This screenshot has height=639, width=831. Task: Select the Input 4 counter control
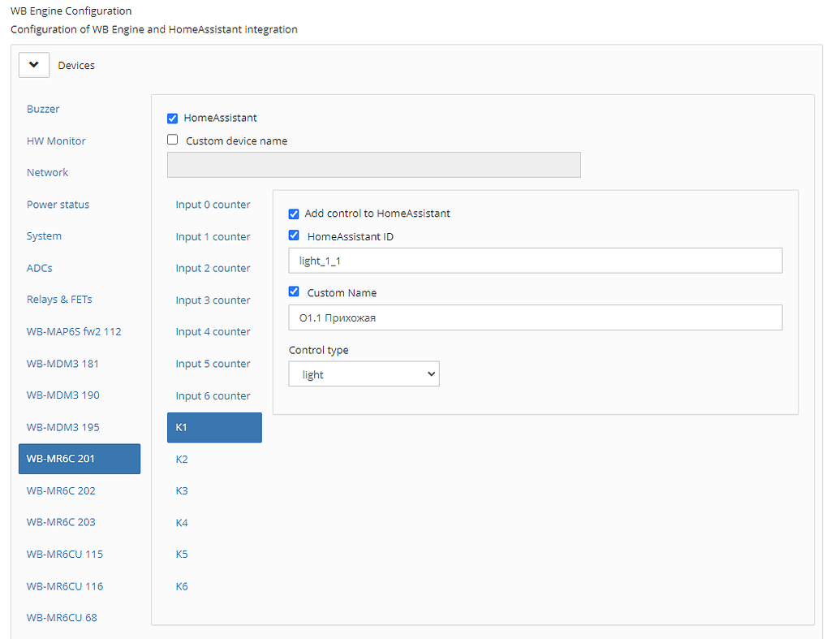pyautogui.click(x=213, y=331)
